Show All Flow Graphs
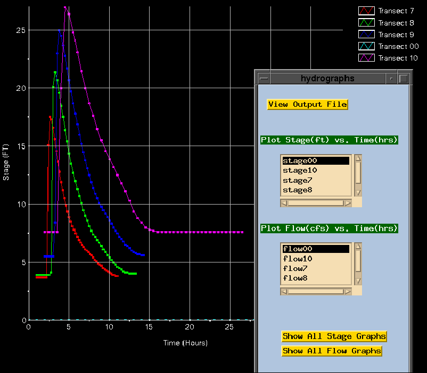The height and width of the screenshot is (373, 427). pos(332,351)
